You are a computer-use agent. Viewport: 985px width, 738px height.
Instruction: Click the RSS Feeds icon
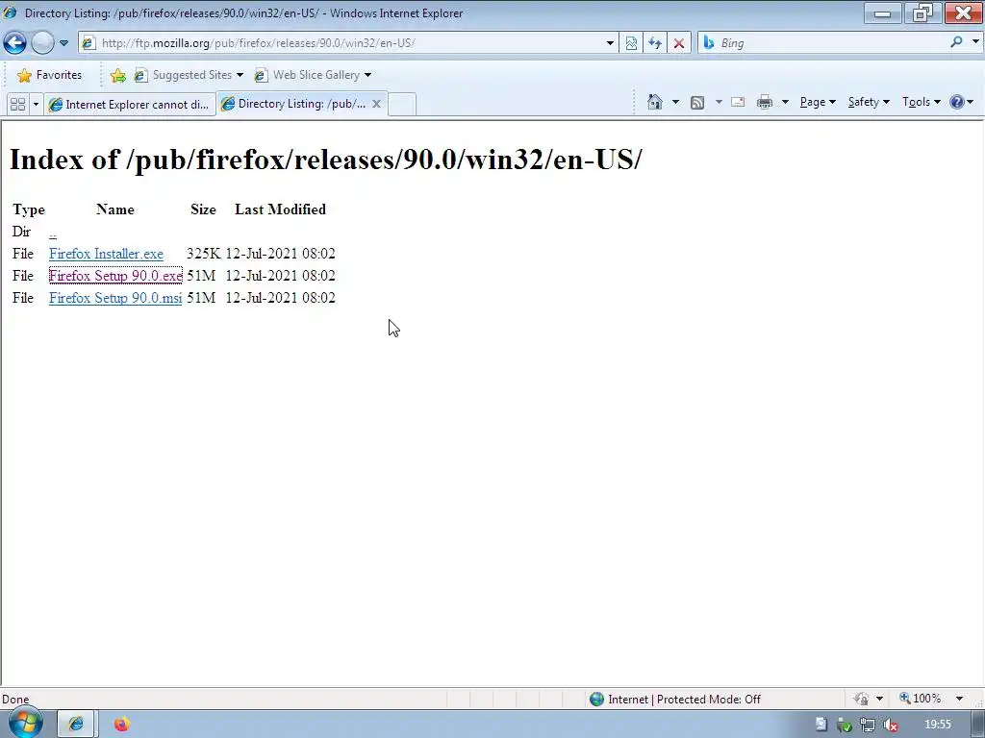click(697, 102)
